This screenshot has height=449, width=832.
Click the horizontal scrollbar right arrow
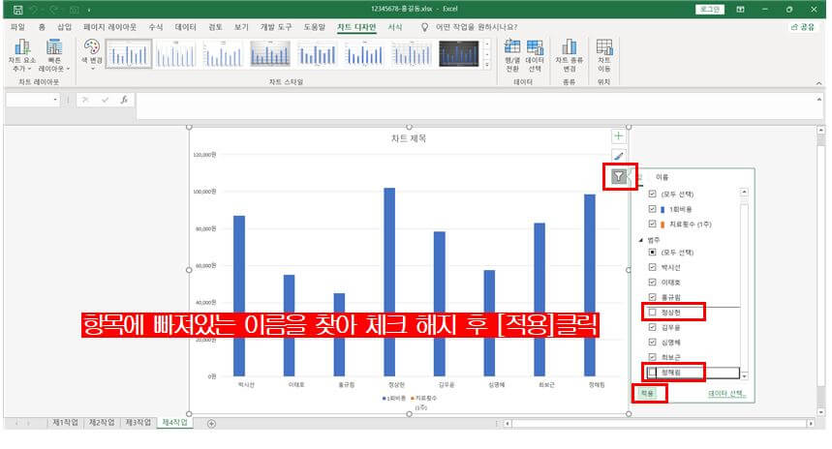click(x=811, y=424)
